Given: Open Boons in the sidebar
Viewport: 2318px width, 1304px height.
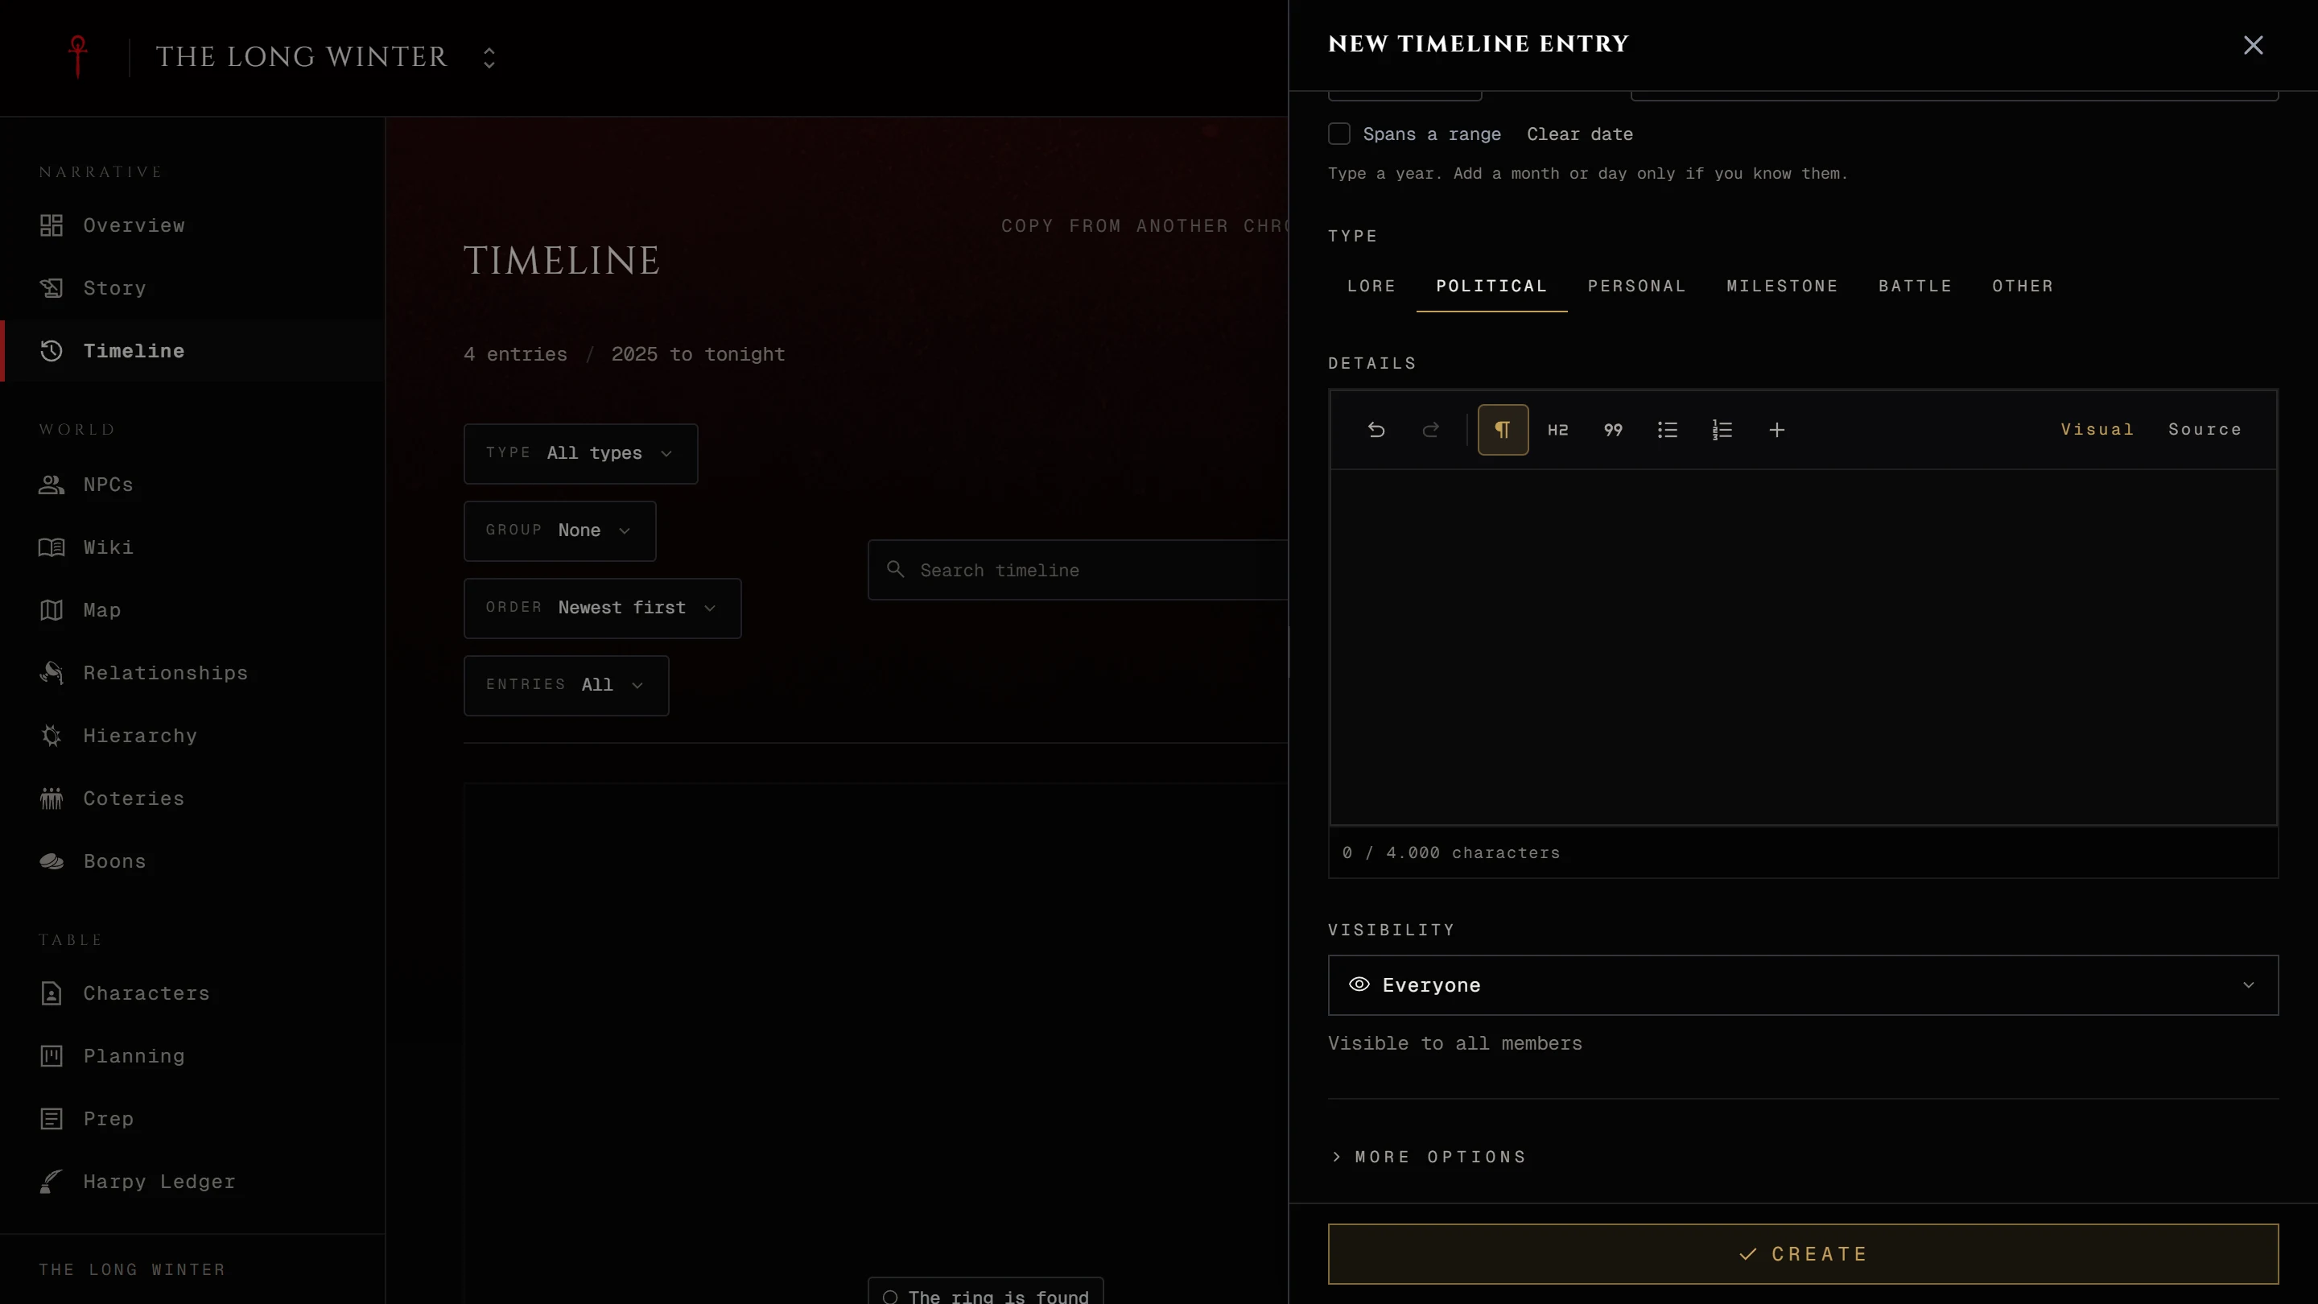Looking at the screenshot, I should (192, 861).
